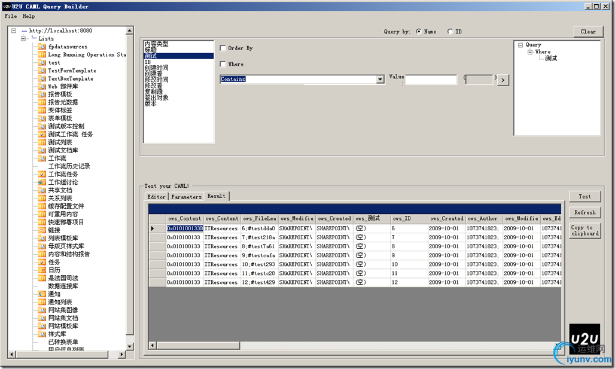Click the cell 6;#testdda0
Image resolution: width=615 pixels, height=369 pixels.
tap(259, 228)
